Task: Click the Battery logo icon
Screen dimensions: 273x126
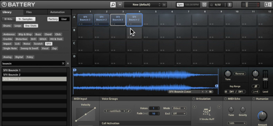Action: [x=4, y=4]
